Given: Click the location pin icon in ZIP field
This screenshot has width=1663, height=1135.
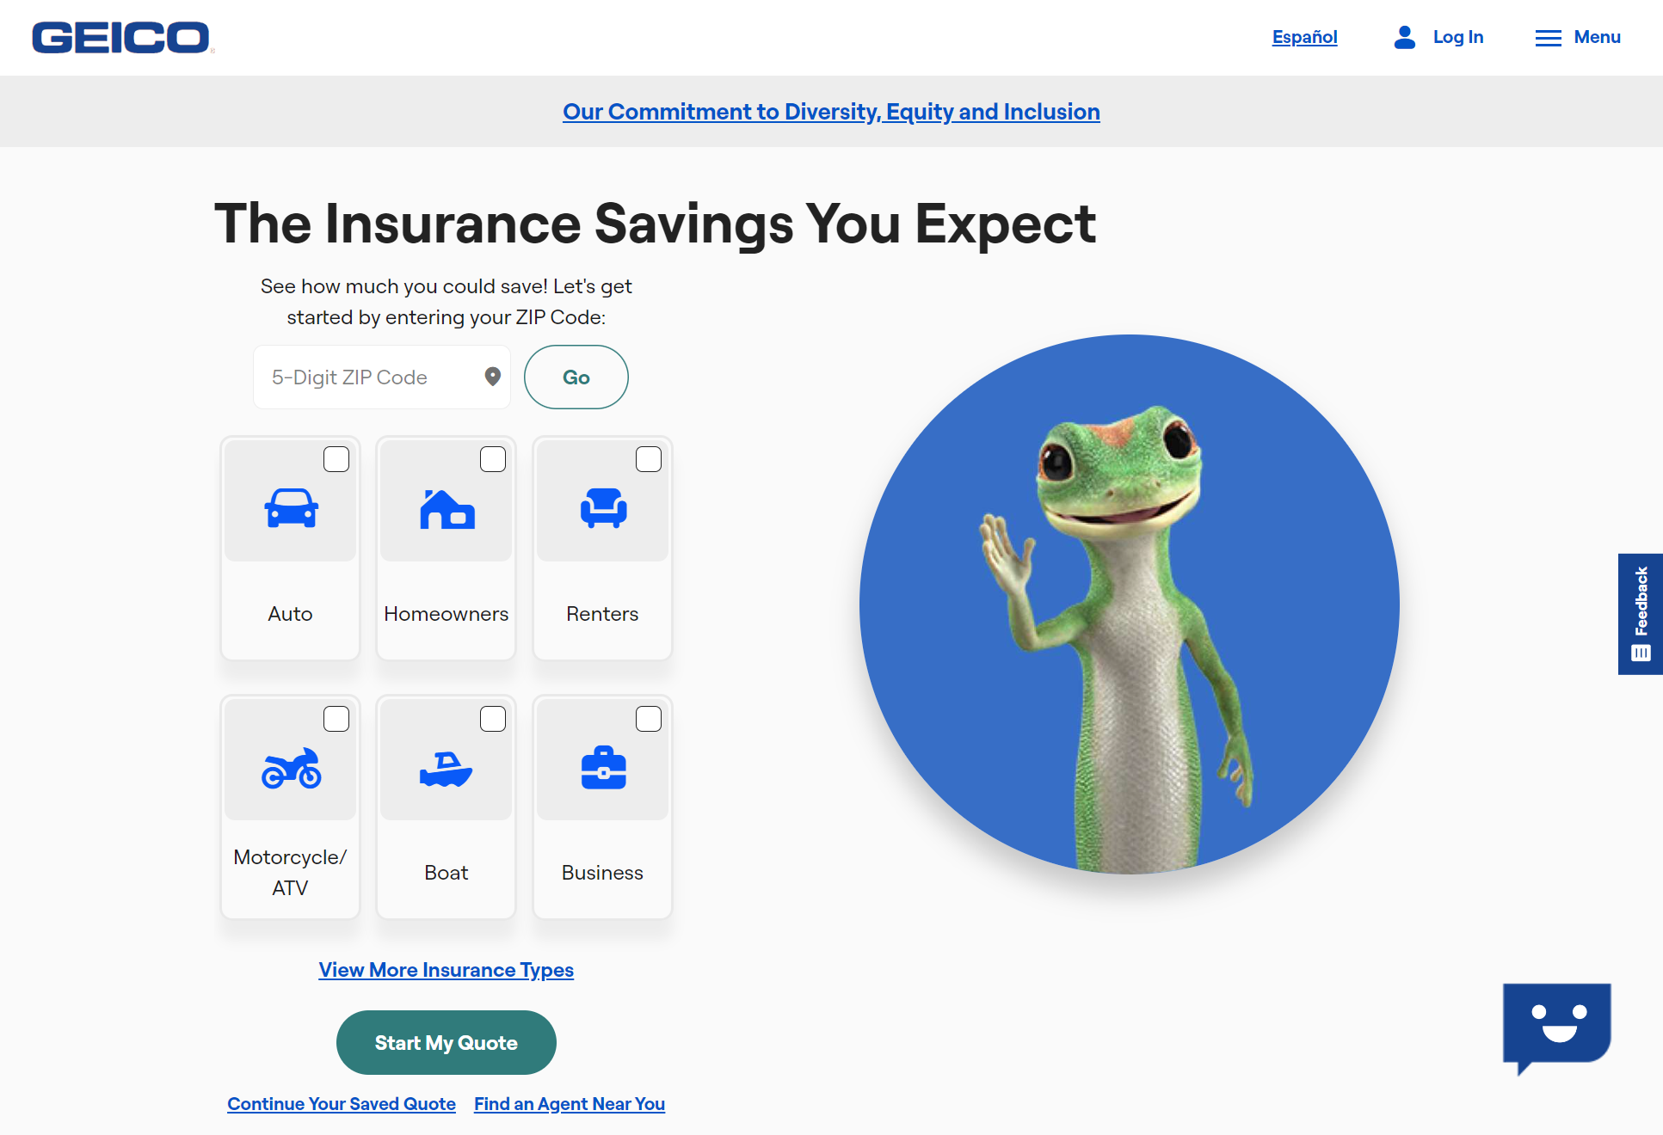Looking at the screenshot, I should [x=491, y=377].
